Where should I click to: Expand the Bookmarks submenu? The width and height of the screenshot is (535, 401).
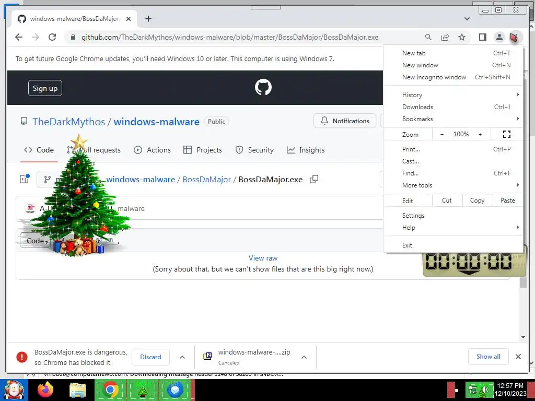coord(453,119)
